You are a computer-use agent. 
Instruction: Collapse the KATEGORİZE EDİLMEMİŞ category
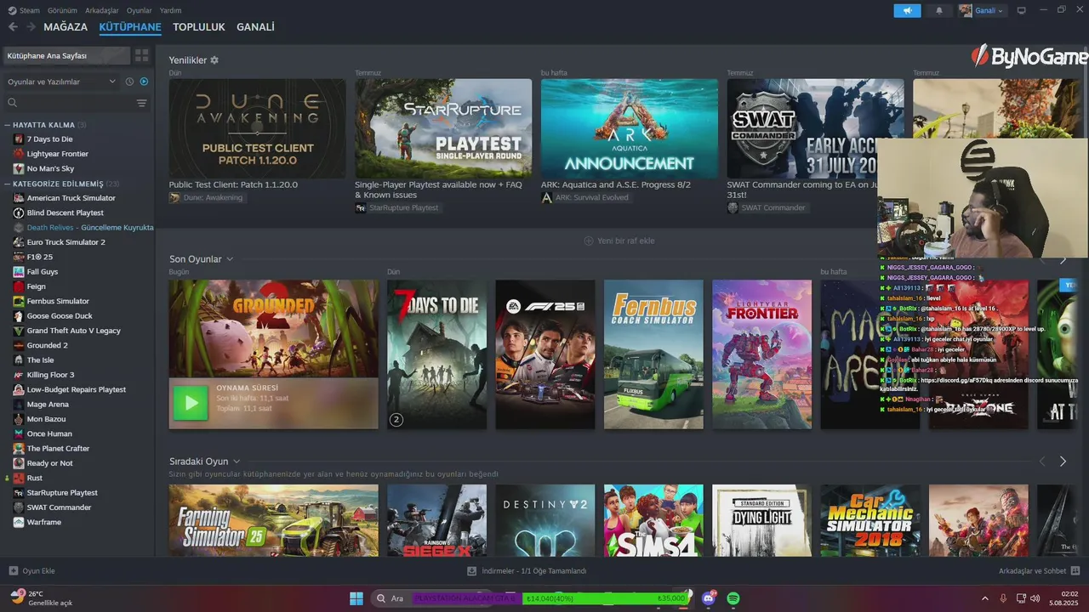pos(8,184)
